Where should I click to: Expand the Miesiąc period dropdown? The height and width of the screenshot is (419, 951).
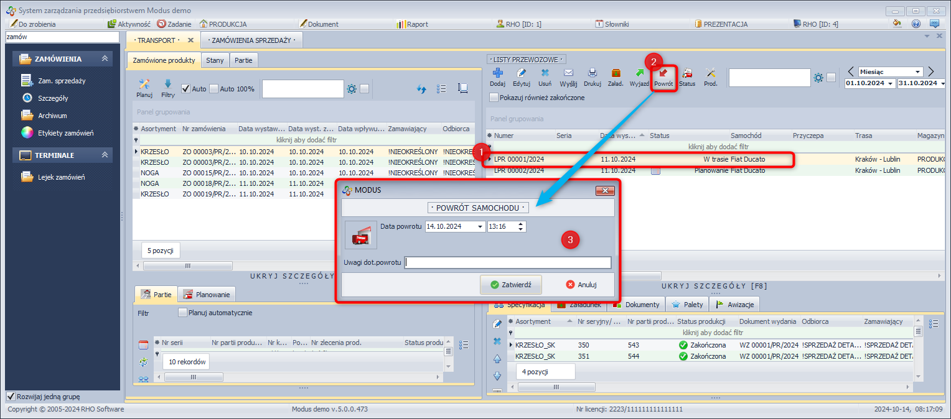tap(917, 72)
